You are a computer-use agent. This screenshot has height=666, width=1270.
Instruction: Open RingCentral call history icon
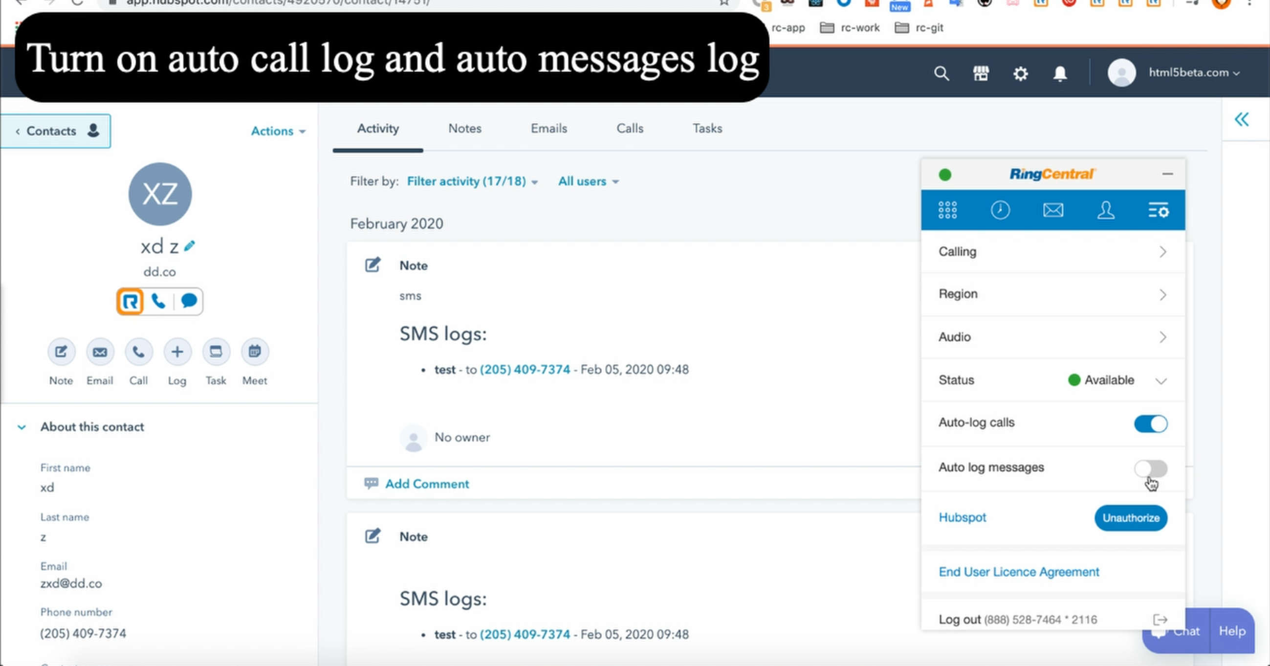pos(1000,210)
